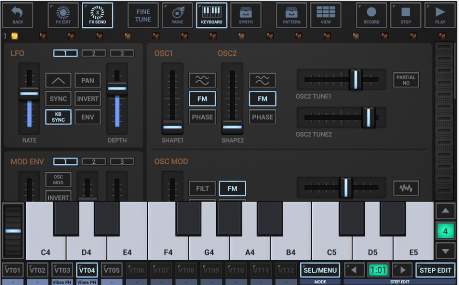Viewport: 459px width, 285px height.
Task: Switch to MOD ENV tab 2
Action: point(94,161)
